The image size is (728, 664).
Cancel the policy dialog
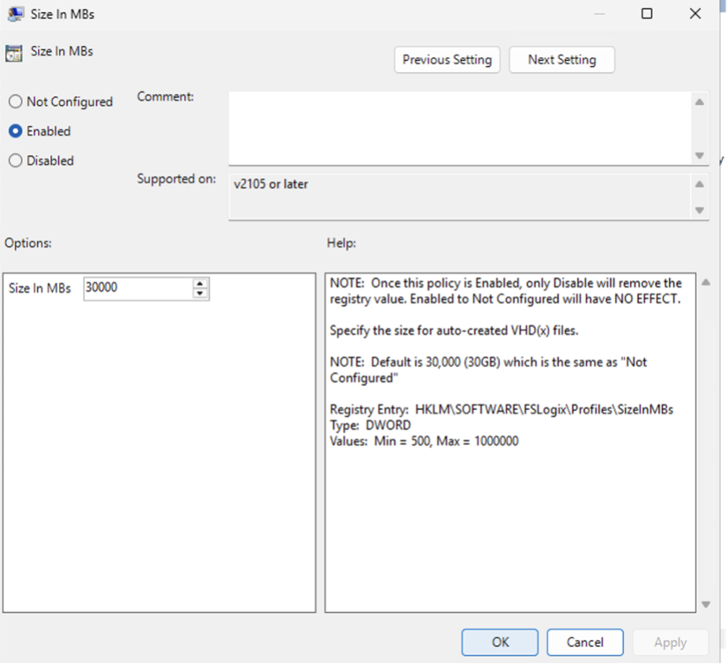click(x=585, y=642)
